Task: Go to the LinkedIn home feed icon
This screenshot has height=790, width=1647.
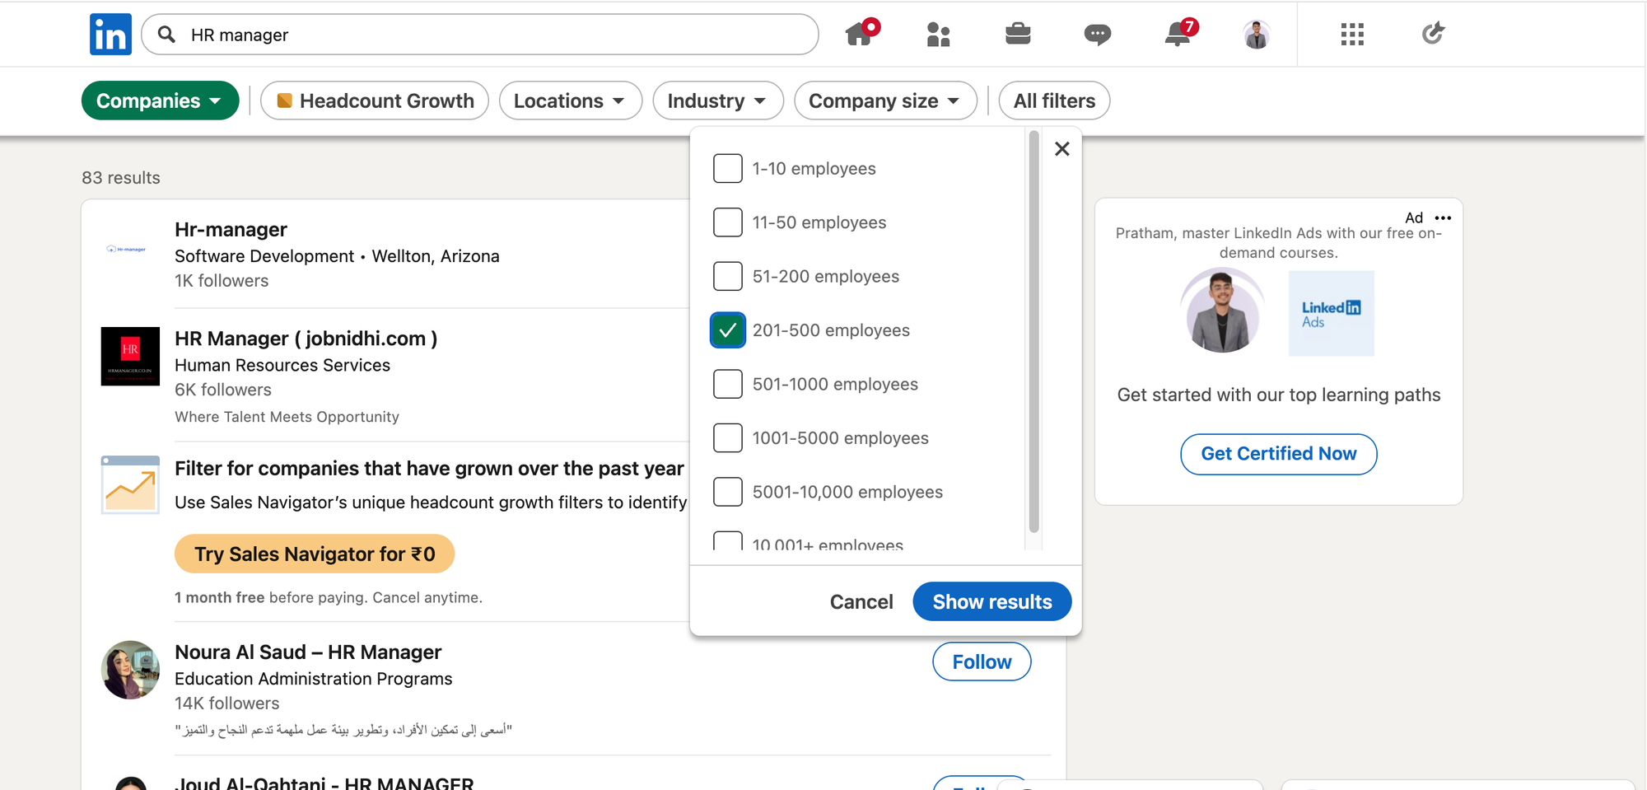Action: (x=860, y=34)
